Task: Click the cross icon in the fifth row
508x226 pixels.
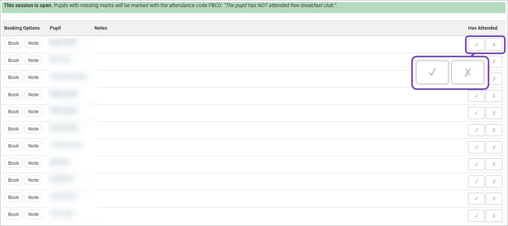Action: [494, 113]
